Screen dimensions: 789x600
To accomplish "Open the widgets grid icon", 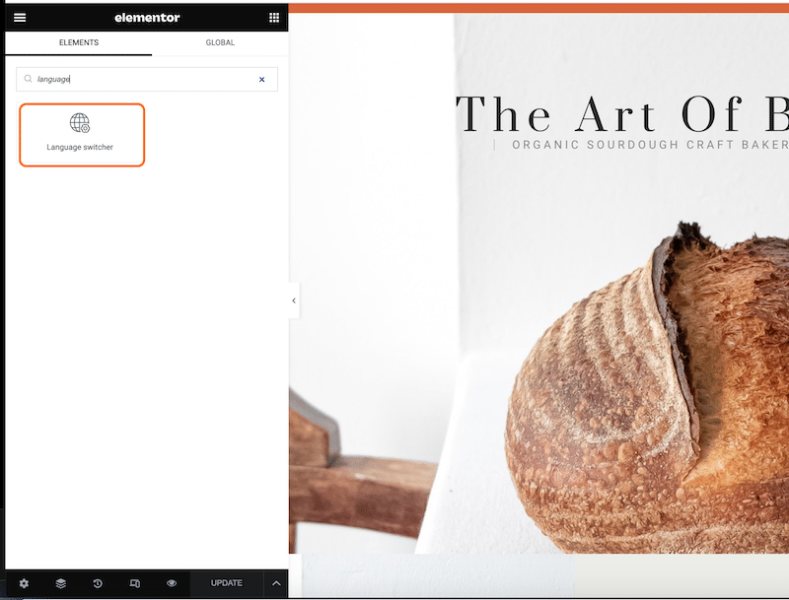I will [x=274, y=18].
